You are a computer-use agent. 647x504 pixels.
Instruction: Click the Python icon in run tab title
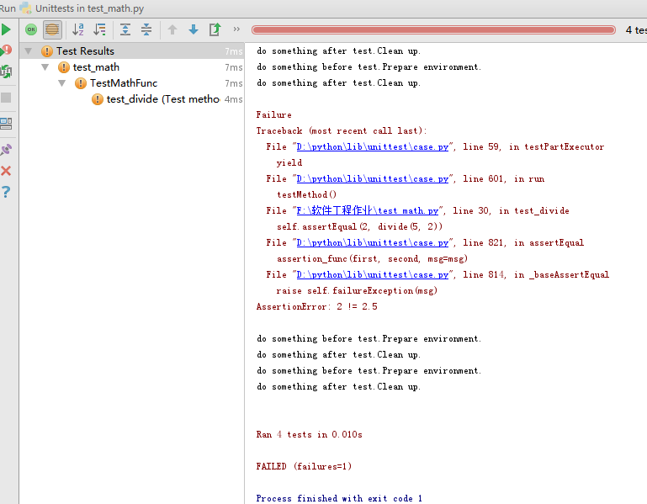pos(25,8)
